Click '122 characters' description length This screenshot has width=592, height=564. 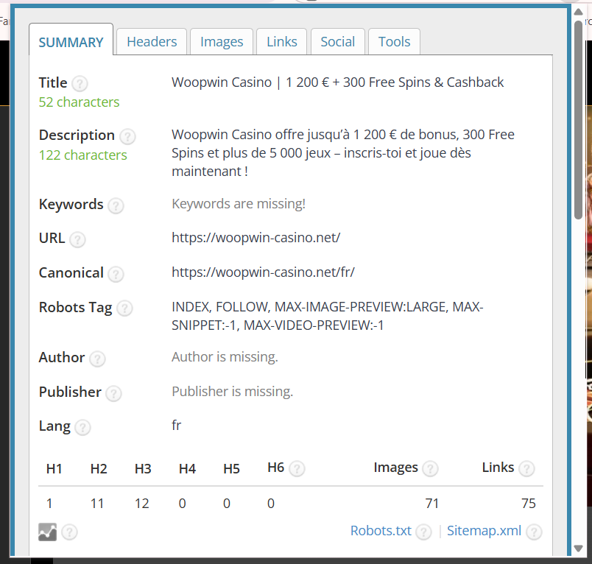point(82,155)
